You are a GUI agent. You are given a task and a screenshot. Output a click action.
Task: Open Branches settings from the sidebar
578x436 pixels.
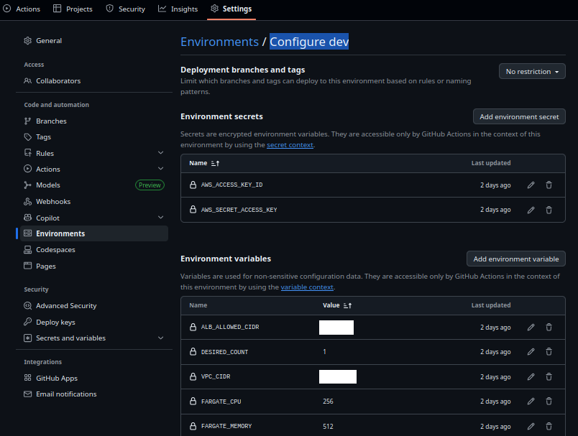(x=50, y=121)
